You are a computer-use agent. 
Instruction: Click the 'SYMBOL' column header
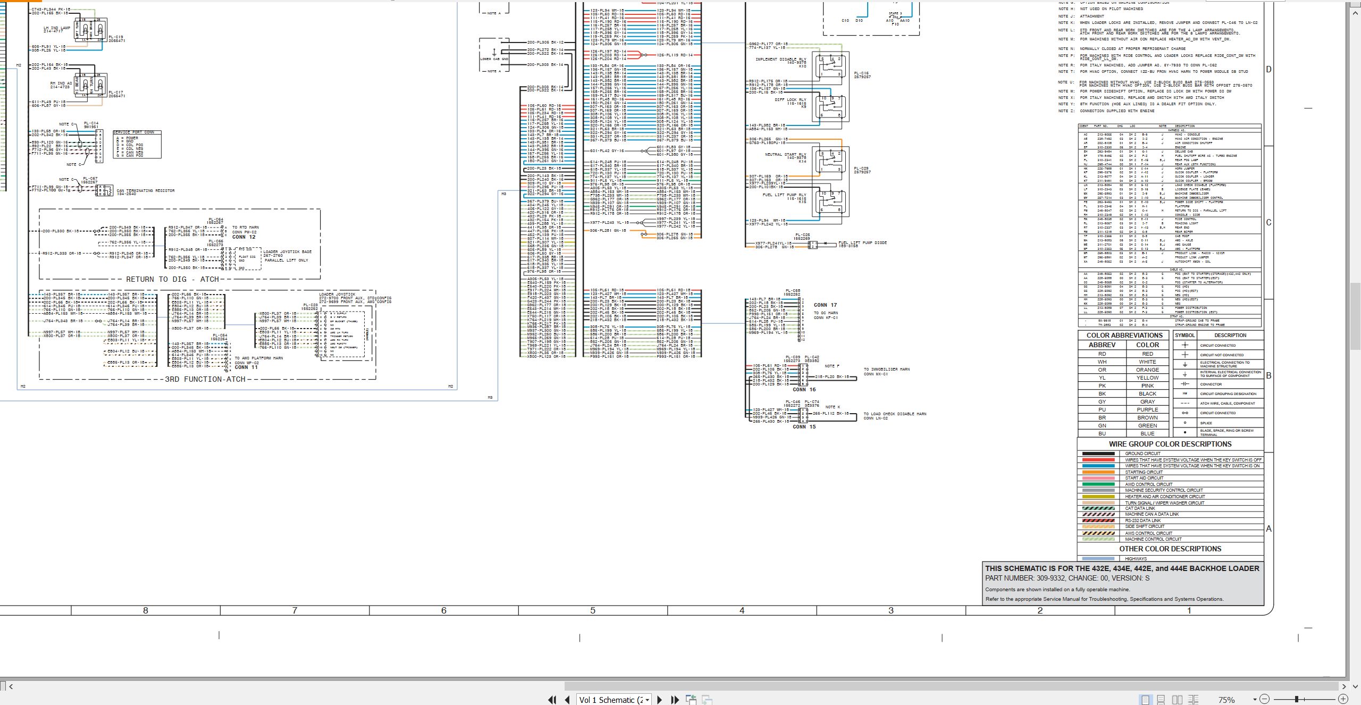pos(1184,335)
